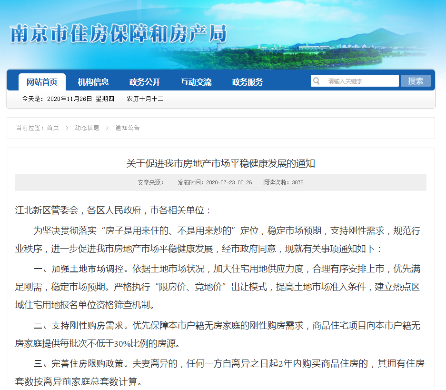This screenshot has width=446, height=390.
Task: Select 互动交流 in the navigation bar
Action: pos(196,82)
